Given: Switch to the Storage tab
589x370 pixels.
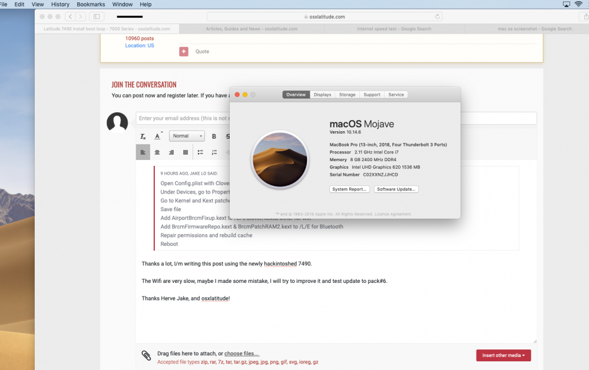Looking at the screenshot, I should coord(347,94).
